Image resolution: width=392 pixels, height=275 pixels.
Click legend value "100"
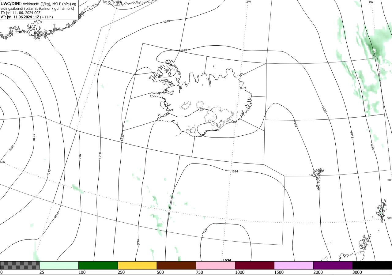pos(82,272)
